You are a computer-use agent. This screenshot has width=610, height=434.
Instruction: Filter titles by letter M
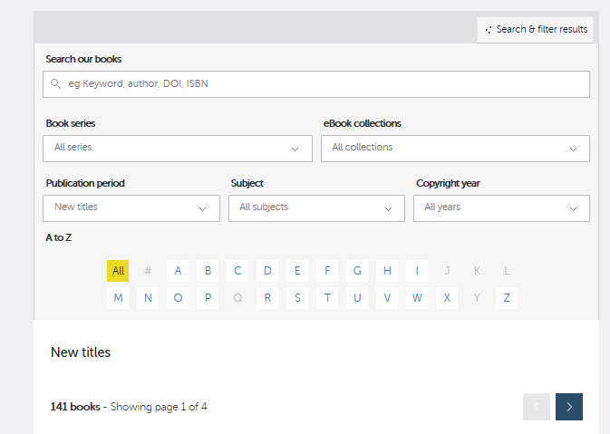click(118, 298)
